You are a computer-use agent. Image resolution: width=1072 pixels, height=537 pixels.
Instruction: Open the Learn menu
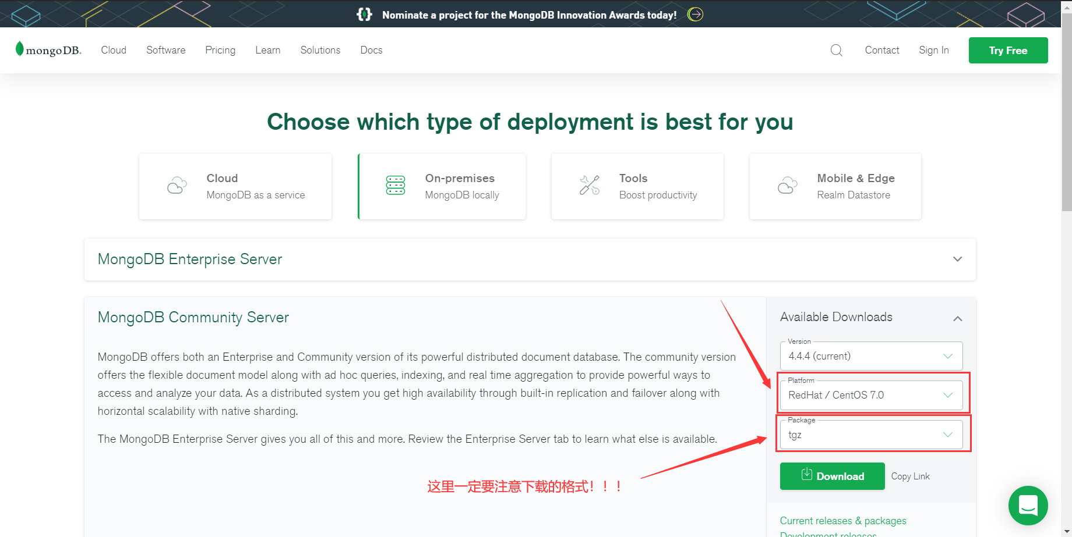[x=268, y=50]
